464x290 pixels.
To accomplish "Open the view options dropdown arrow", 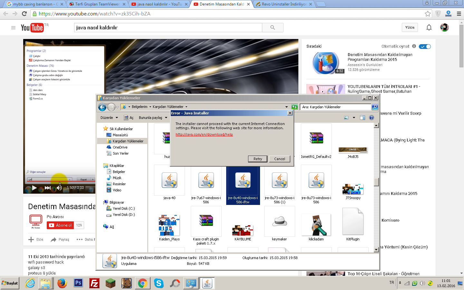I will point(354,118).
